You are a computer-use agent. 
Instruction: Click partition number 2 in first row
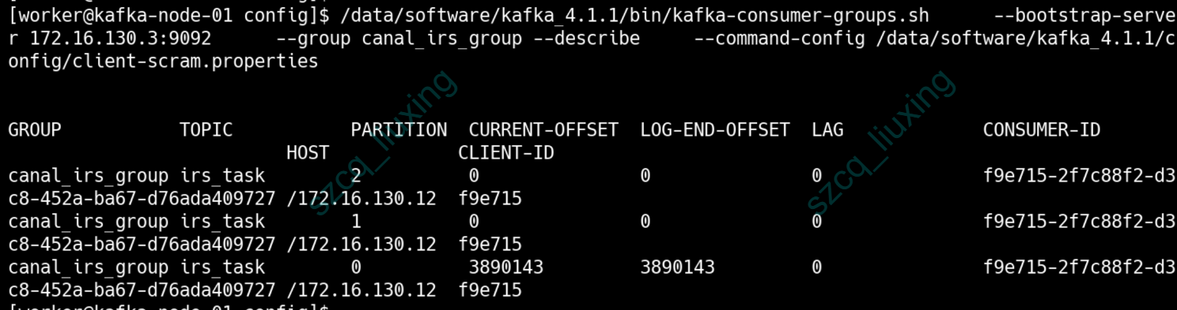click(356, 176)
